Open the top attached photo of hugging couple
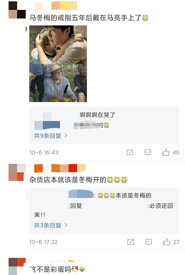This screenshot has width=185, height=275. coord(58,44)
